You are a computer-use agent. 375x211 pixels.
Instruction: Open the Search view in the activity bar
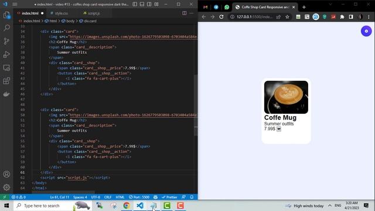6,28
